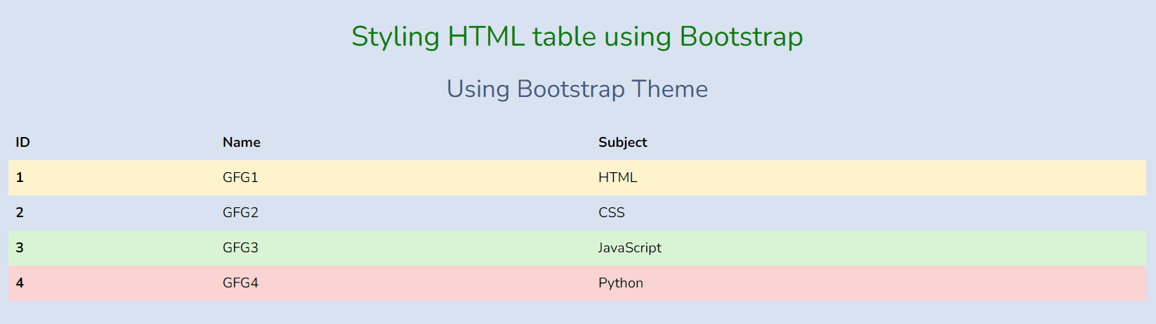Click the Python subject cell
Image resolution: width=1156 pixels, height=324 pixels.
(x=869, y=283)
